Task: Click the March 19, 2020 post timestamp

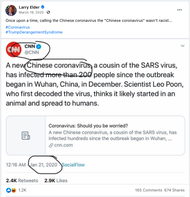Action: pyautogui.click(x=32, y=12)
